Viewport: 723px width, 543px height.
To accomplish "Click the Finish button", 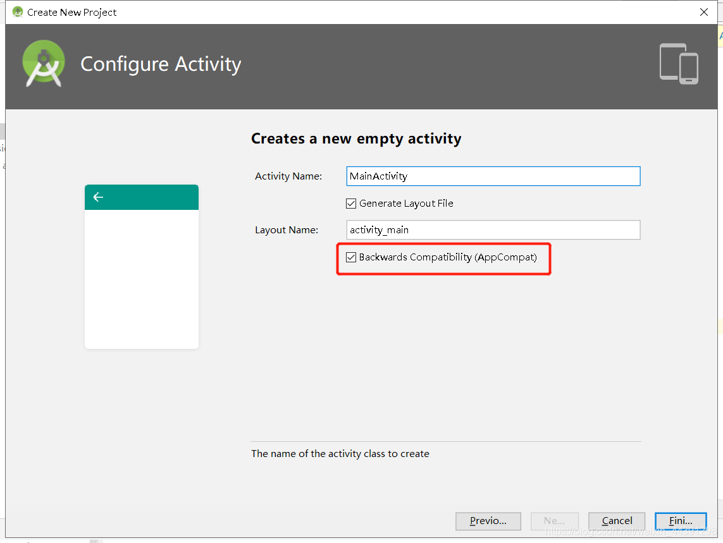I will tap(681, 520).
